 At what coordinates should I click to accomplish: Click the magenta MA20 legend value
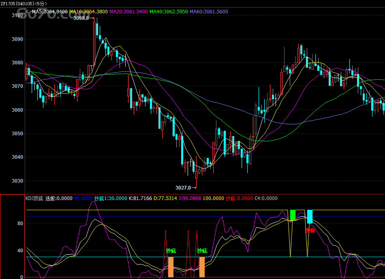pyautogui.click(x=128, y=12)
